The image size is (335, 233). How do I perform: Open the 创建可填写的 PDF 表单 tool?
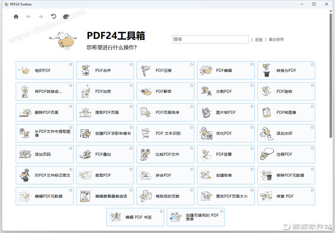(196, 217)
